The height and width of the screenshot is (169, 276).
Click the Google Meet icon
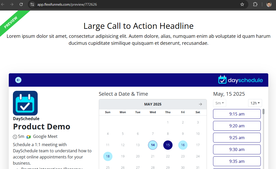29,137
